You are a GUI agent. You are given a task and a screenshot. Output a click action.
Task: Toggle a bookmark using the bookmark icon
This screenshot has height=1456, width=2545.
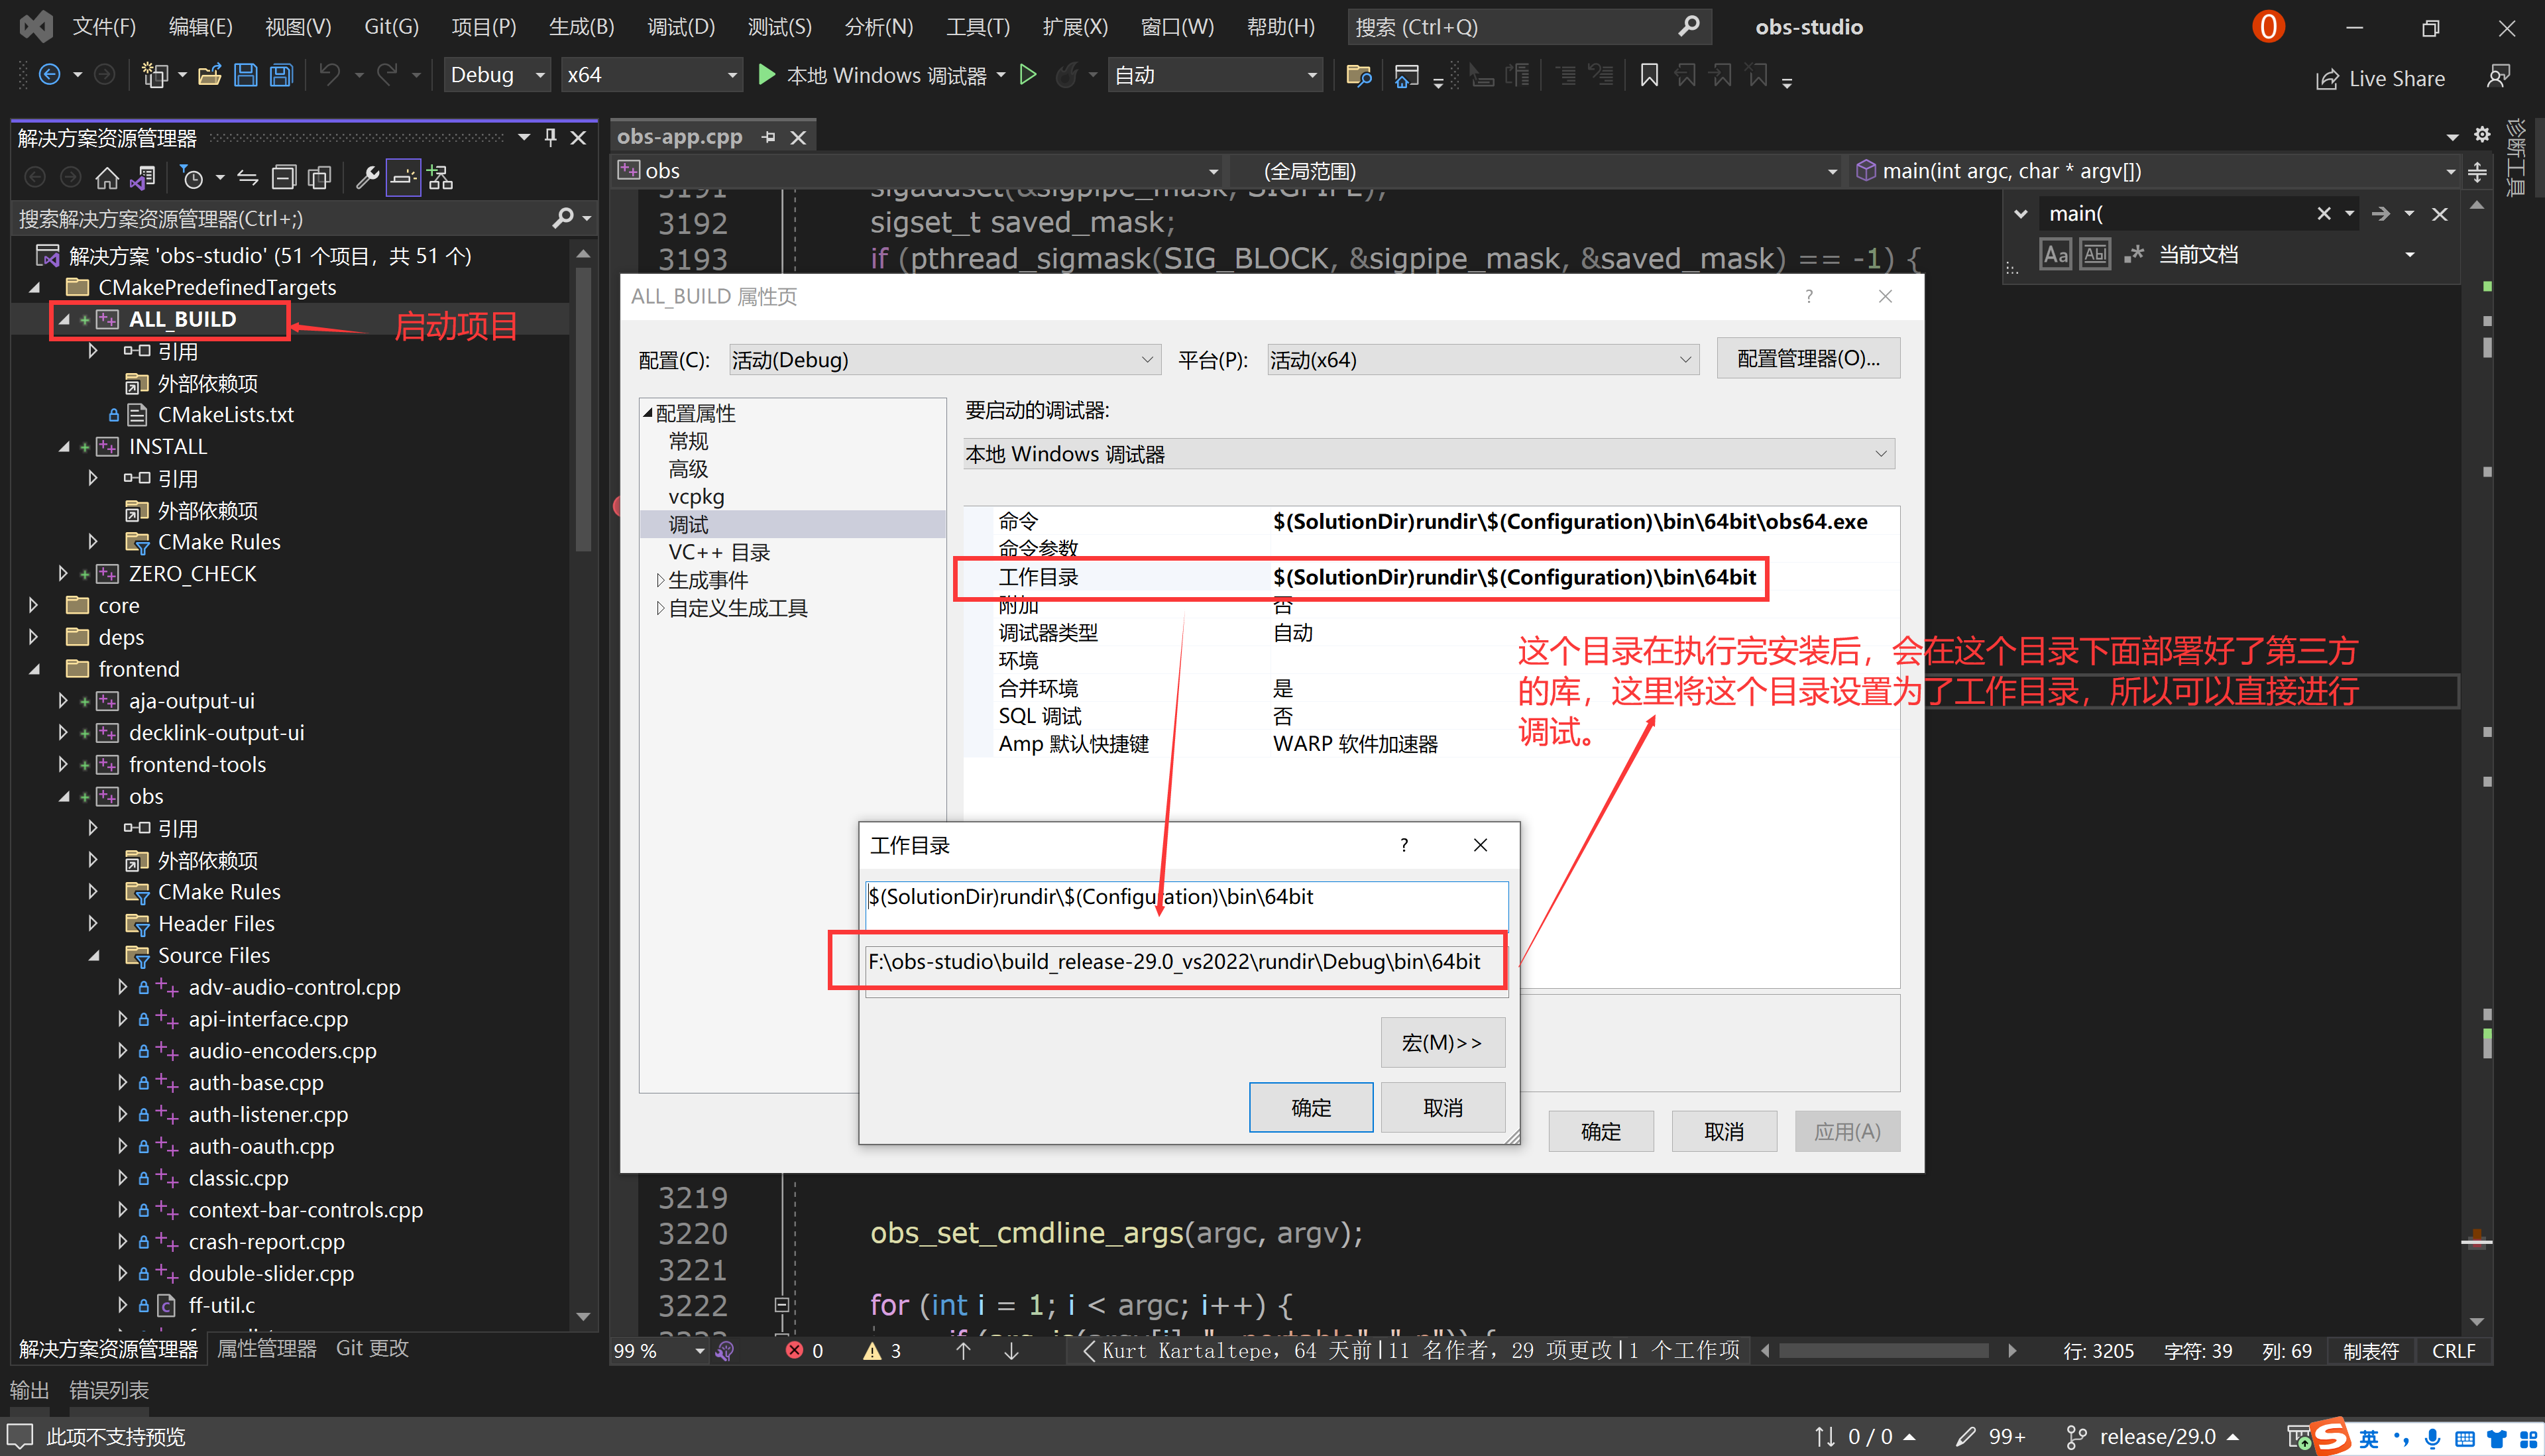point(1649,74)
